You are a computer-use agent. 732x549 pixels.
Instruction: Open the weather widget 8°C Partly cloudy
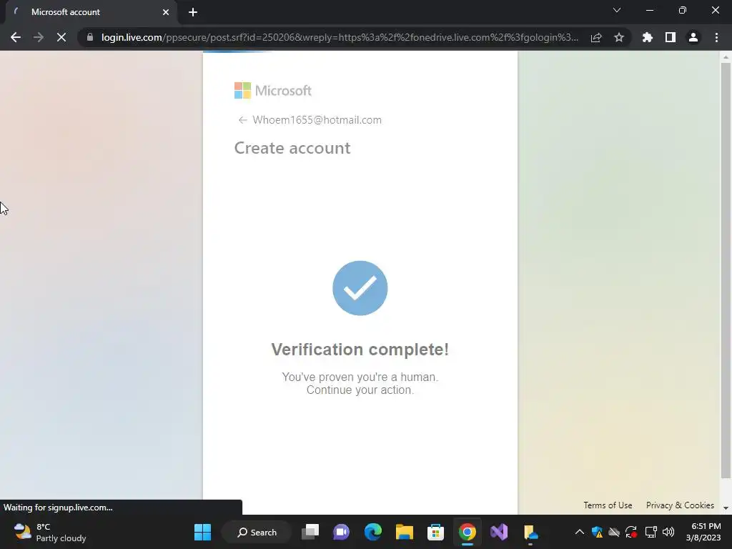(49, 532)
